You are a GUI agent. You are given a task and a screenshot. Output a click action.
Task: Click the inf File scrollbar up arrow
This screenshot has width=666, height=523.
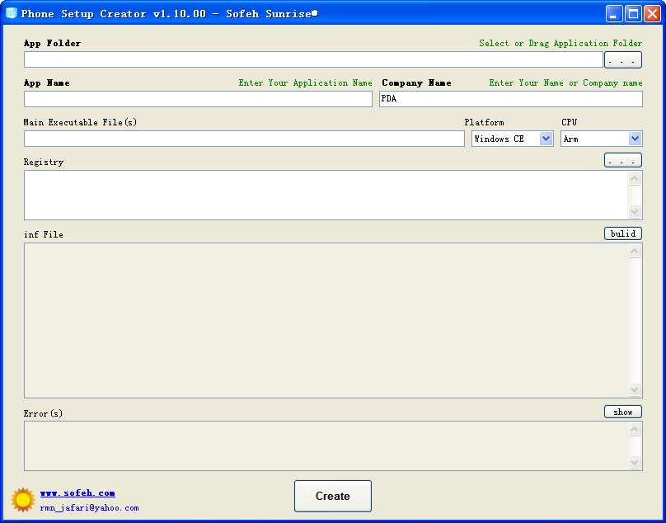[635, 252]
